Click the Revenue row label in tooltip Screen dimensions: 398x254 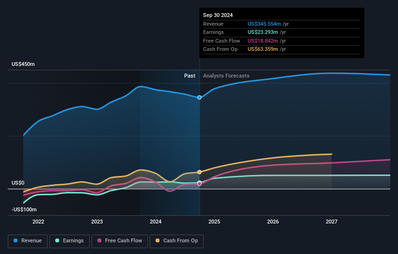coord(213,24)
